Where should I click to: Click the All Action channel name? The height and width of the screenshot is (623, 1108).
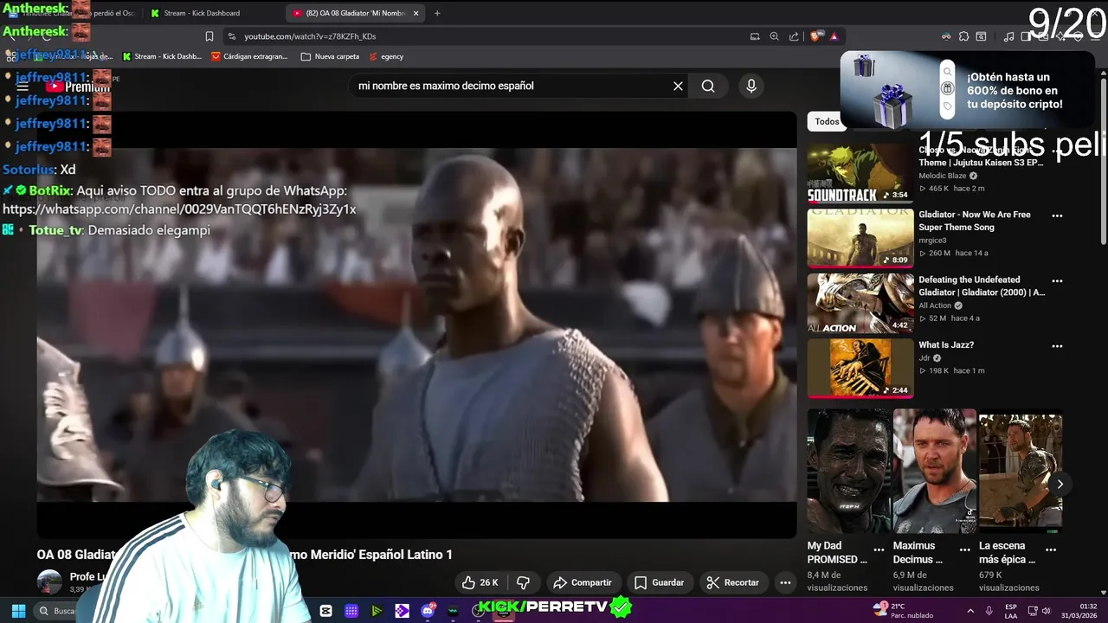tap(934, 305)
